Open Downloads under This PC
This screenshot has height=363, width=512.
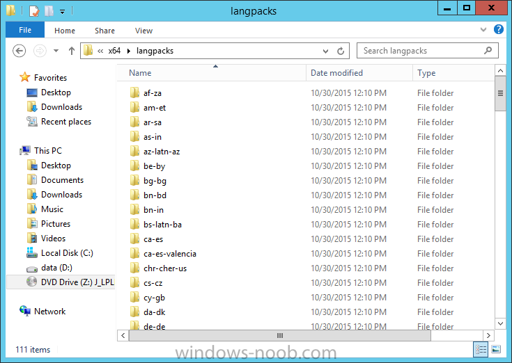coord(61,195)
